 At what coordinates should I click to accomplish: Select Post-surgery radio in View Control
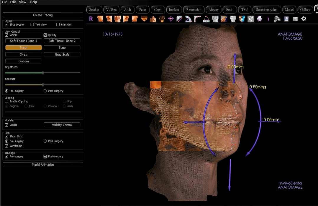(x=45, y=91)
